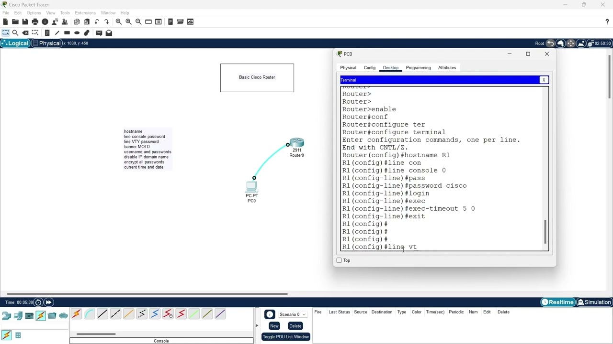613x344 pixels.
Task: Click Toggle PDU List Window button
Action: (286, 337)
